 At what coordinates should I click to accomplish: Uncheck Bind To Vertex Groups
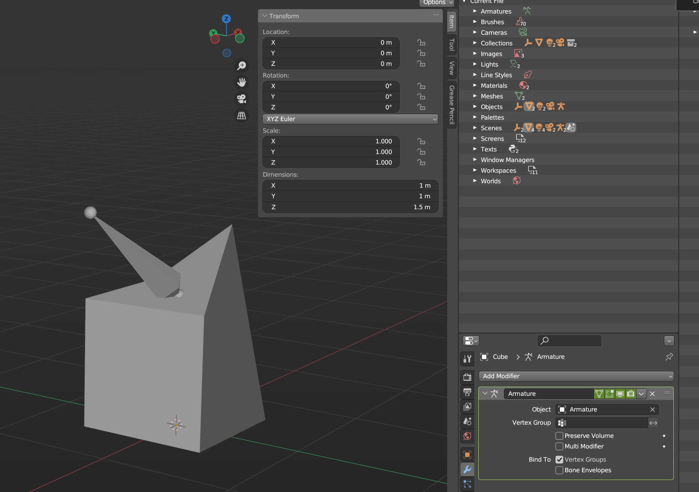(559, 459)
